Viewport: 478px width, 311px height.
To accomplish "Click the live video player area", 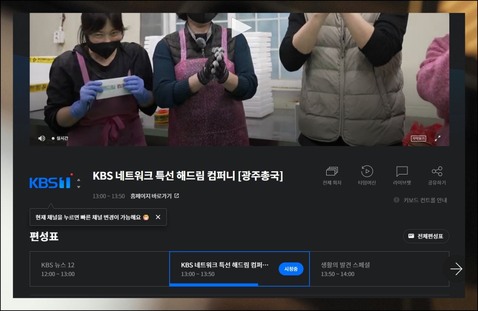I will (x=239, y=79).
